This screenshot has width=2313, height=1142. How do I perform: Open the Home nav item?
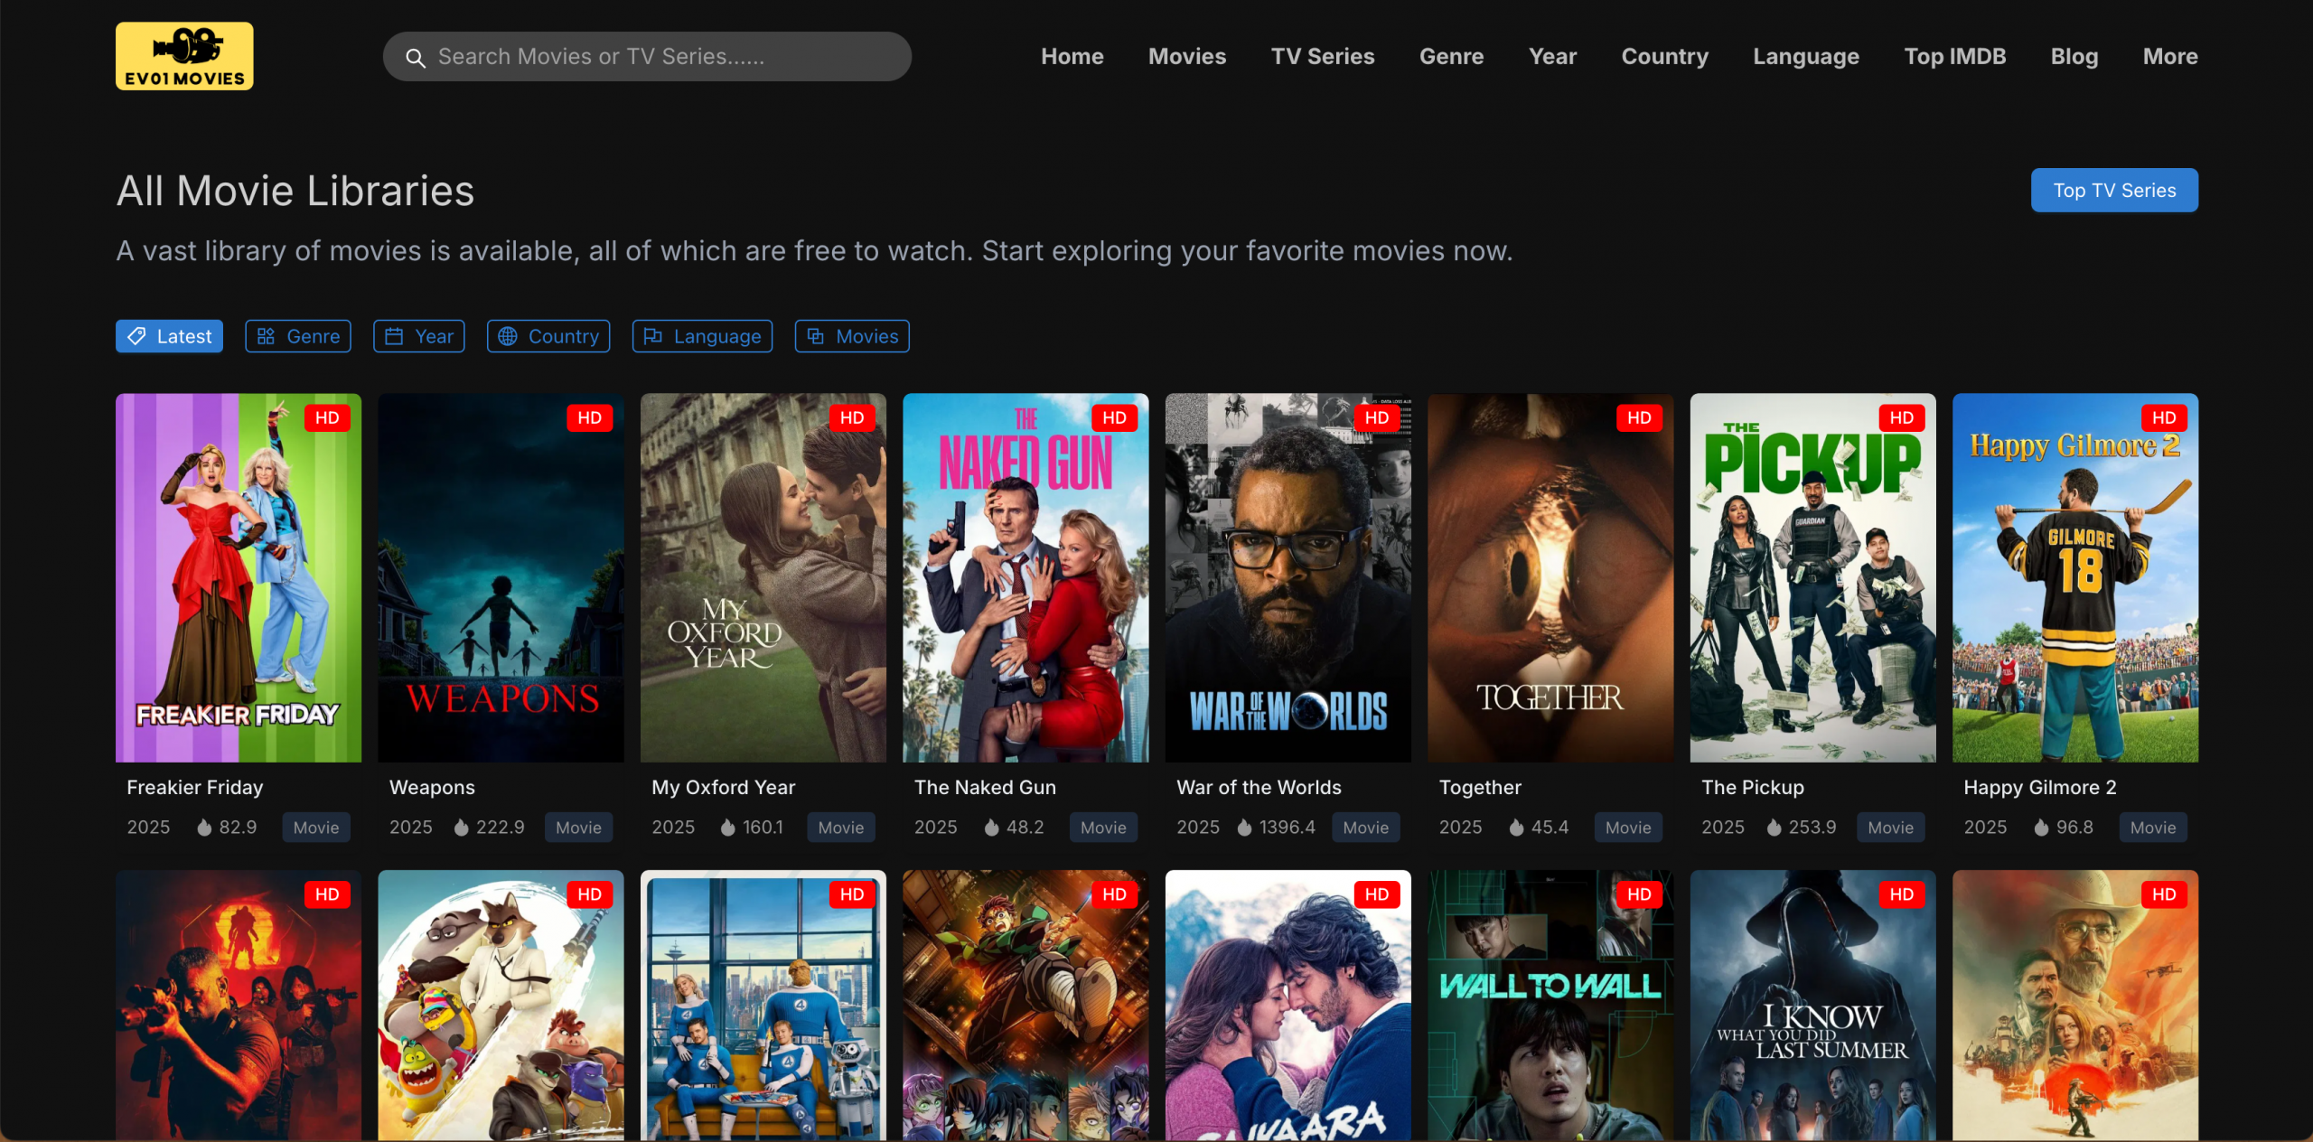1072,57
